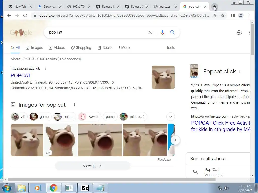Expand the More search categories menu
Image resolution: width=258 pixels, height=193 pixels.
pyautogui.click(x=124, y=47)
